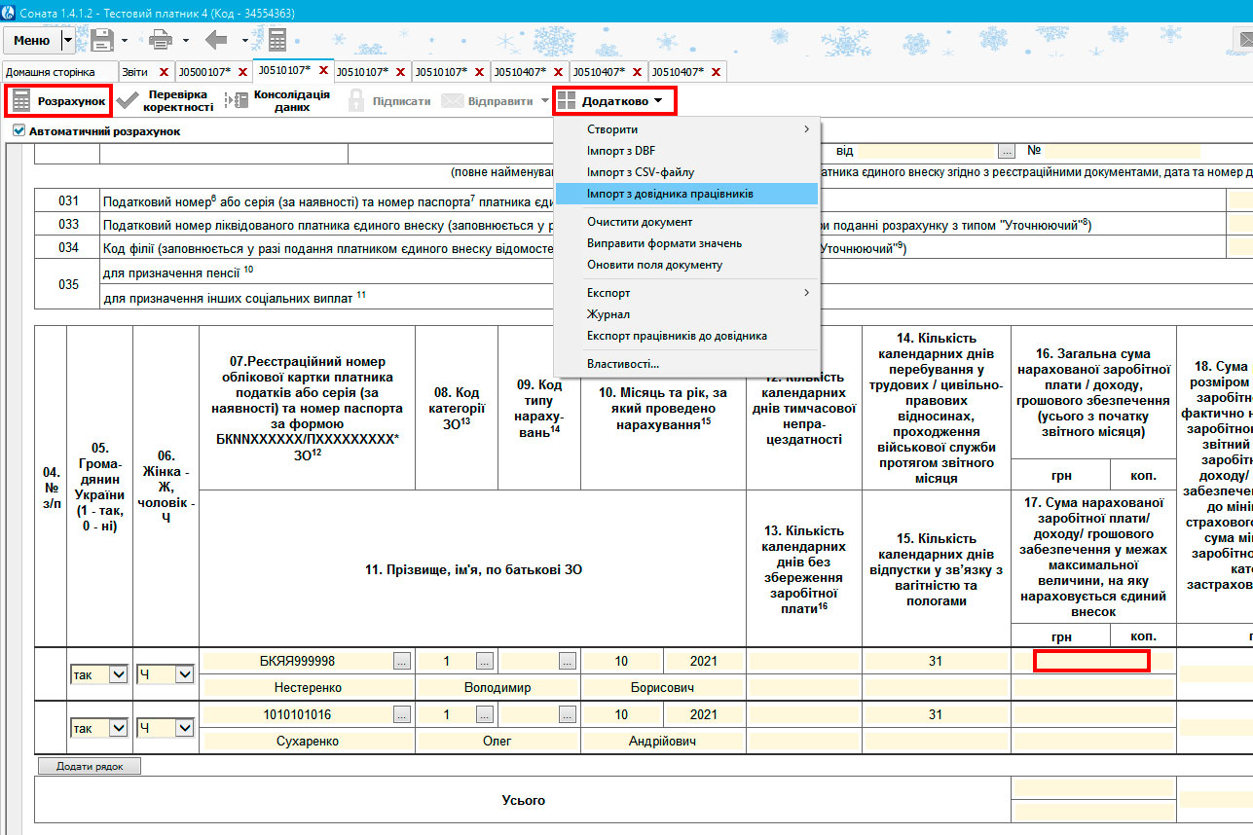This screenshot has height=835, width=1253.
Task: Click highlighted salary sum field for Нестеренко
Action: [1090, 661]
